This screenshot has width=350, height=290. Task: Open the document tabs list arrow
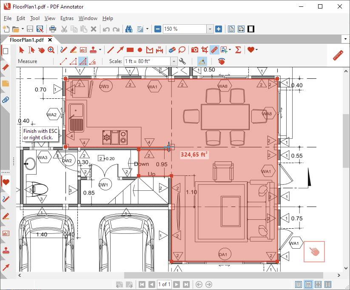click(346, 39)
